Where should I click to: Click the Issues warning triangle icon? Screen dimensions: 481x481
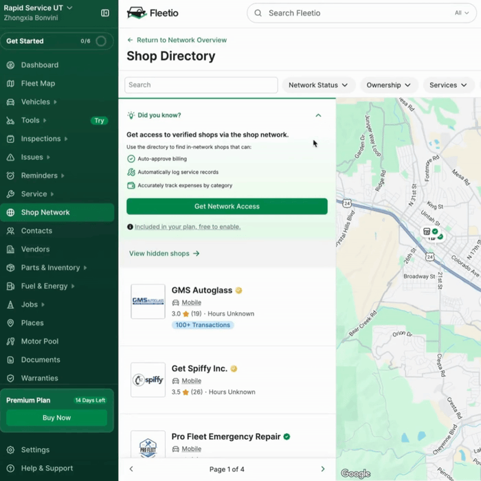(10, 157)
